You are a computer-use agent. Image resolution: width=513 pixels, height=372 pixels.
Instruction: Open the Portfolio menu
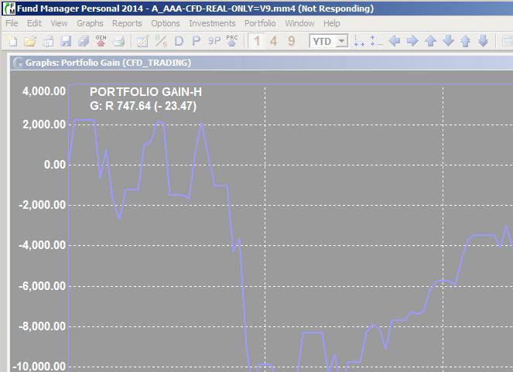tap(260, 23)
